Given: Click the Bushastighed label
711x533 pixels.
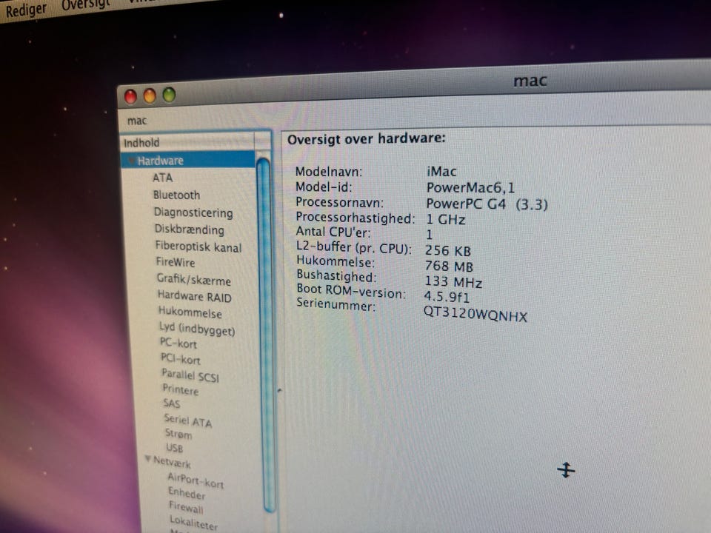Looking at the screenshot, I should coord(336,275).
